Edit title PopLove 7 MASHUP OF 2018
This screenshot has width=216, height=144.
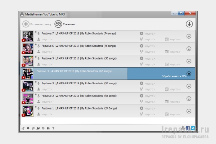coord(78,33)
